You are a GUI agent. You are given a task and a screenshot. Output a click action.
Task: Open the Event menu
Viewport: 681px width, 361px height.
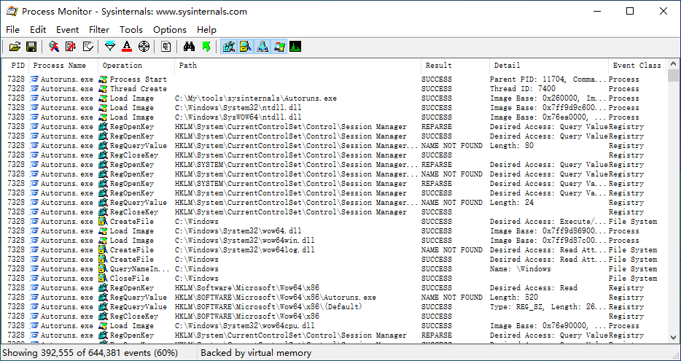67,30
